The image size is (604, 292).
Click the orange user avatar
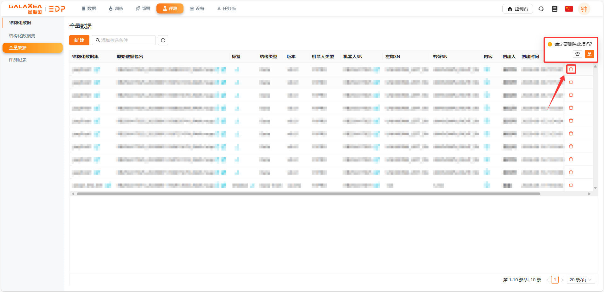(x=584, y=9)
